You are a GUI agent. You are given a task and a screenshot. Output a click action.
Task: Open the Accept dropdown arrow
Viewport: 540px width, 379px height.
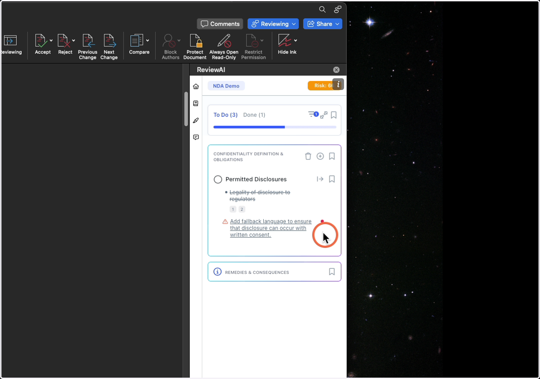51,40
